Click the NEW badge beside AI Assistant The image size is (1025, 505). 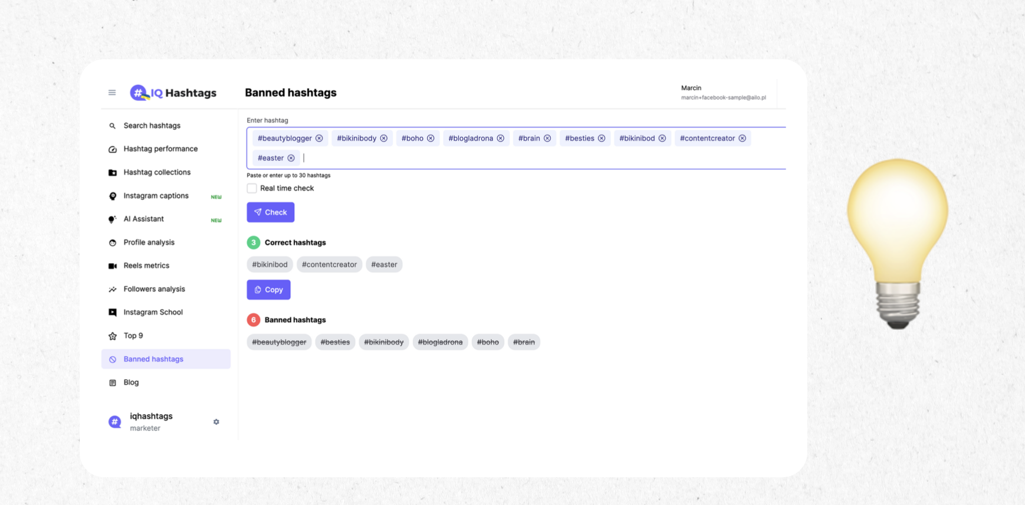pyautogui.click(x=216, y=221)
